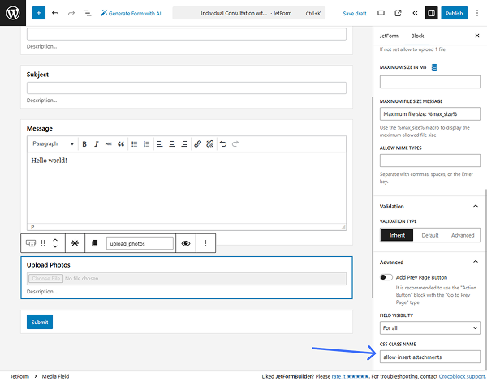Click the block drag handle dots
This screenshot has height=381, width=487.
(x=43, y=243)
